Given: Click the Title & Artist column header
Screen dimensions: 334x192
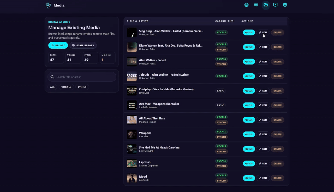Looking at the screenshot, I should click(x=138, y=21).
